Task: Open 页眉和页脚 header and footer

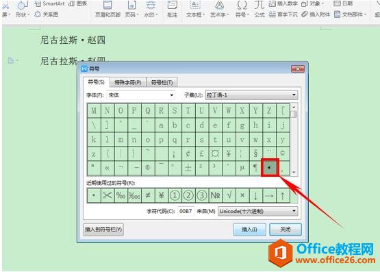Action: 107,9
